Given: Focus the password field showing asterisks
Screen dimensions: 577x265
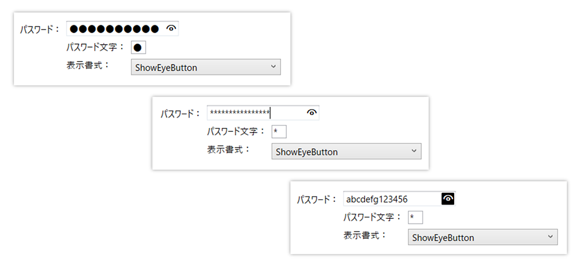Looking at the screenshot, I should pos(263,113).
